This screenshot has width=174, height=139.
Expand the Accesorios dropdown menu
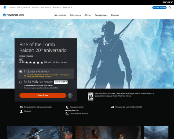coord(46,7)
